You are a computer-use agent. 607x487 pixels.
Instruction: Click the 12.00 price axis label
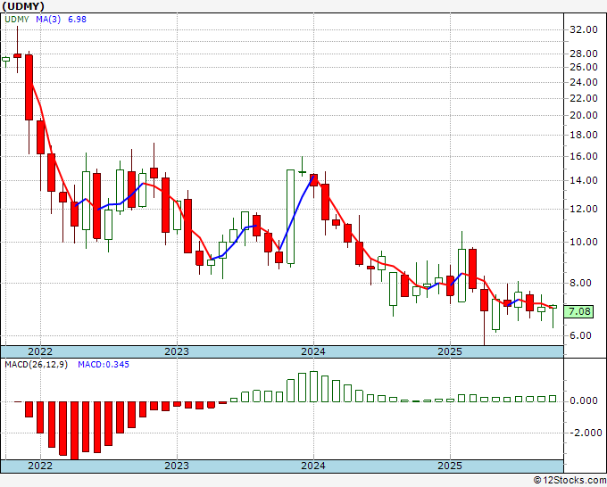[x=584, y=209]
